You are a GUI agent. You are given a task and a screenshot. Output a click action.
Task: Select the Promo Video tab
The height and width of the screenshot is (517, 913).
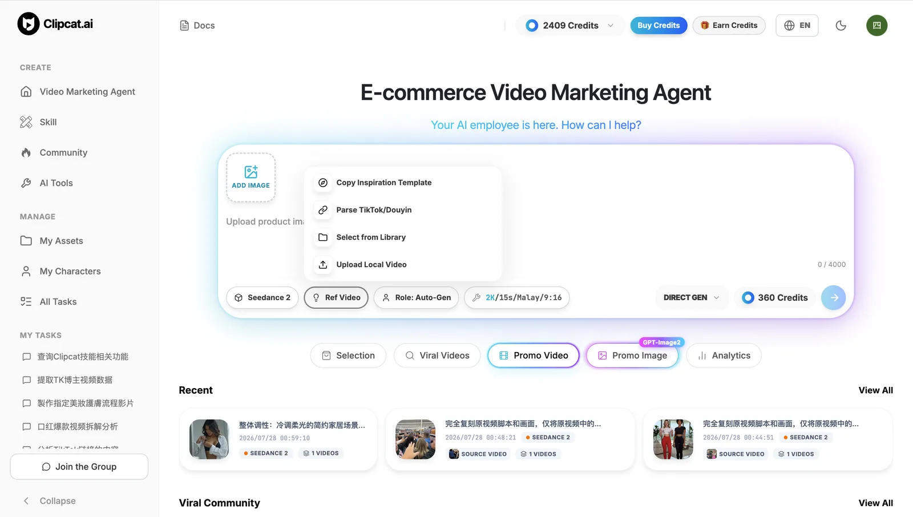tap(534, 356)
